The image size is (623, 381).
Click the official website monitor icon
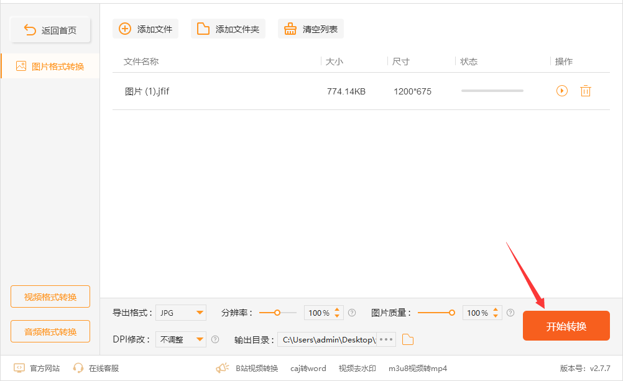click(x=19, y=368)
